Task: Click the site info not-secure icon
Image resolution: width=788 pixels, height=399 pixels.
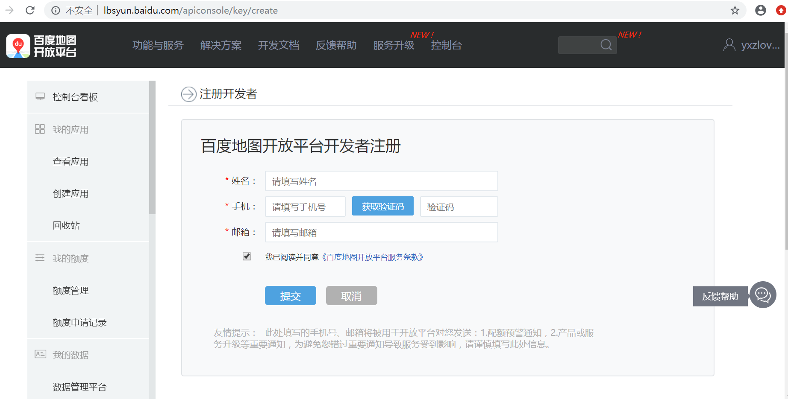Action: [x=56, y=10]
